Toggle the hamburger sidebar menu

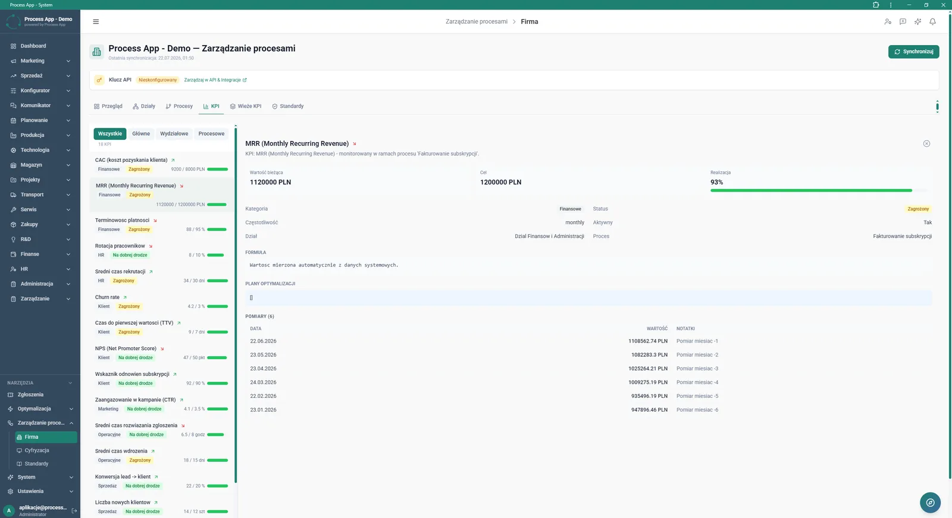pyautogui.click(x=96, y=21)
